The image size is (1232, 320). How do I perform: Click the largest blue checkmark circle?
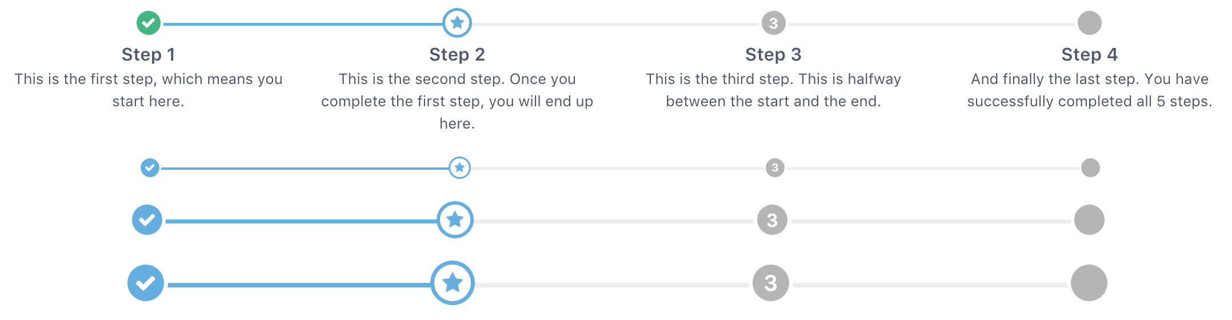tap(146, 283)
